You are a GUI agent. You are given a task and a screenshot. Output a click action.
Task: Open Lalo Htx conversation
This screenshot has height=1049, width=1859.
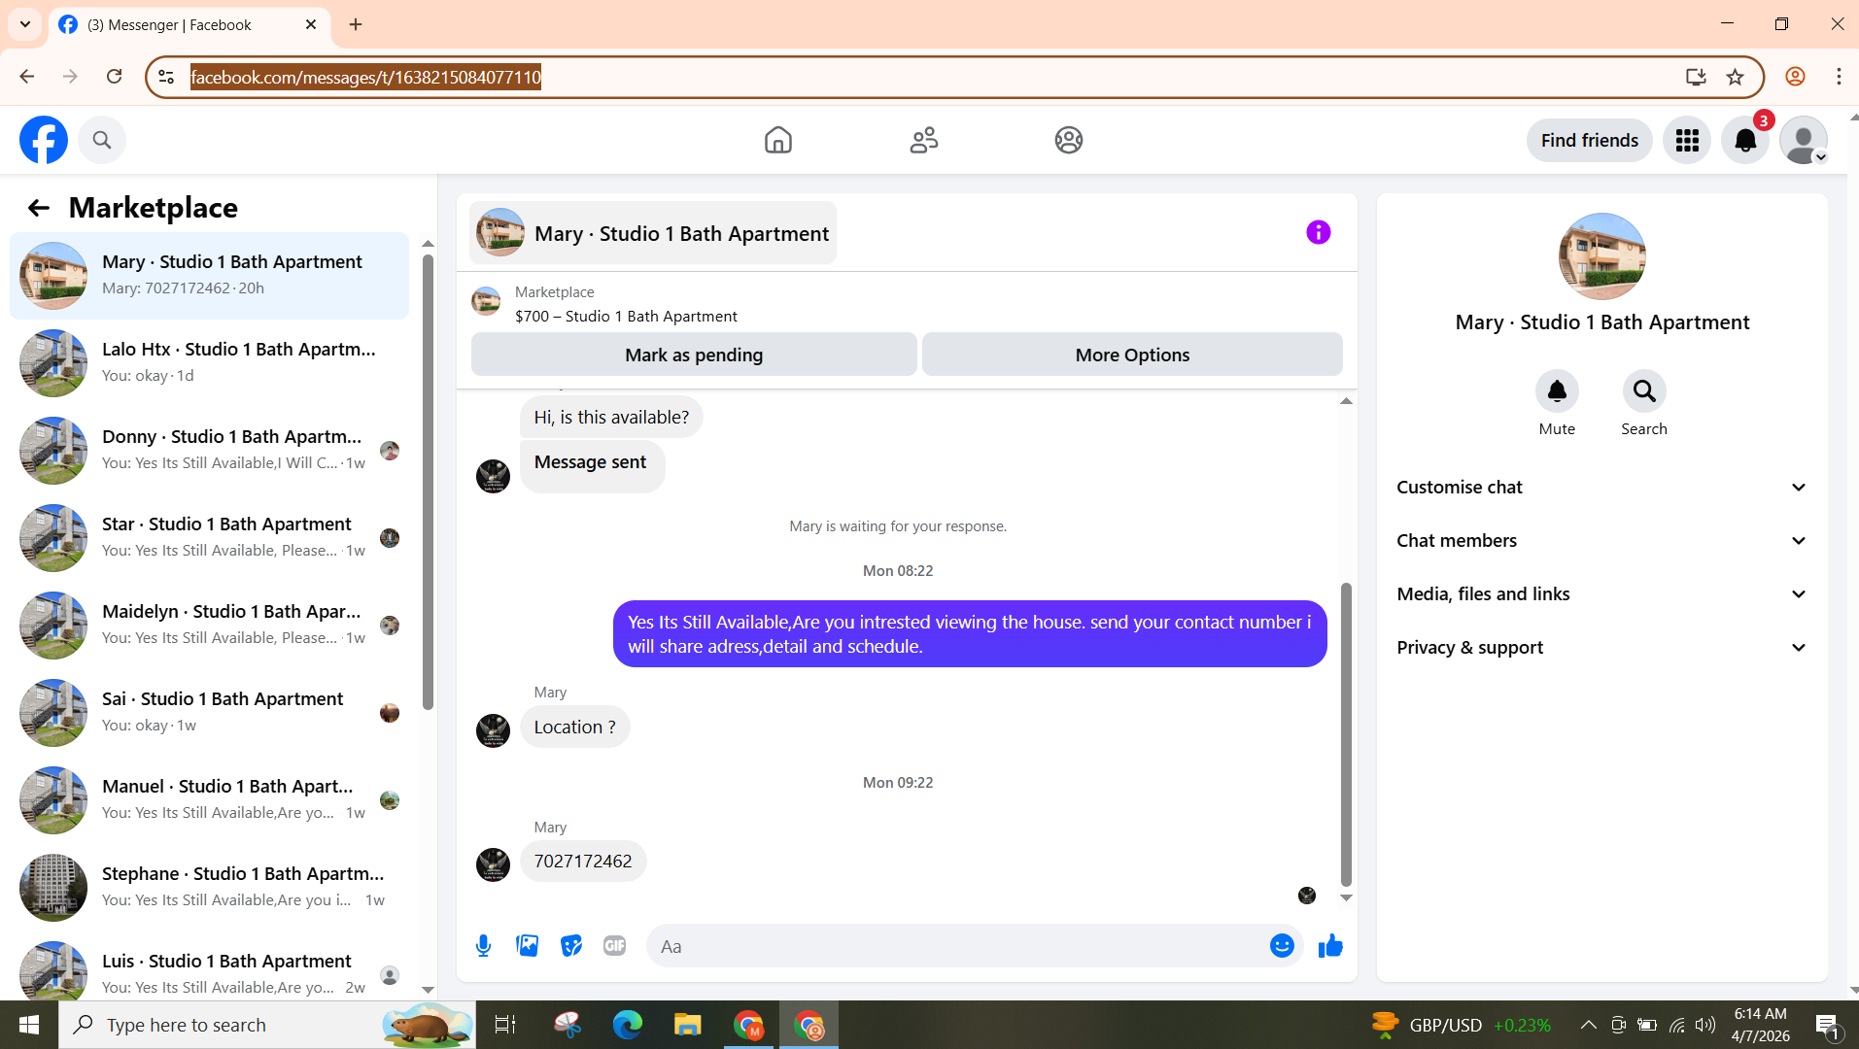pyautogui.click(x=209, y=363)
